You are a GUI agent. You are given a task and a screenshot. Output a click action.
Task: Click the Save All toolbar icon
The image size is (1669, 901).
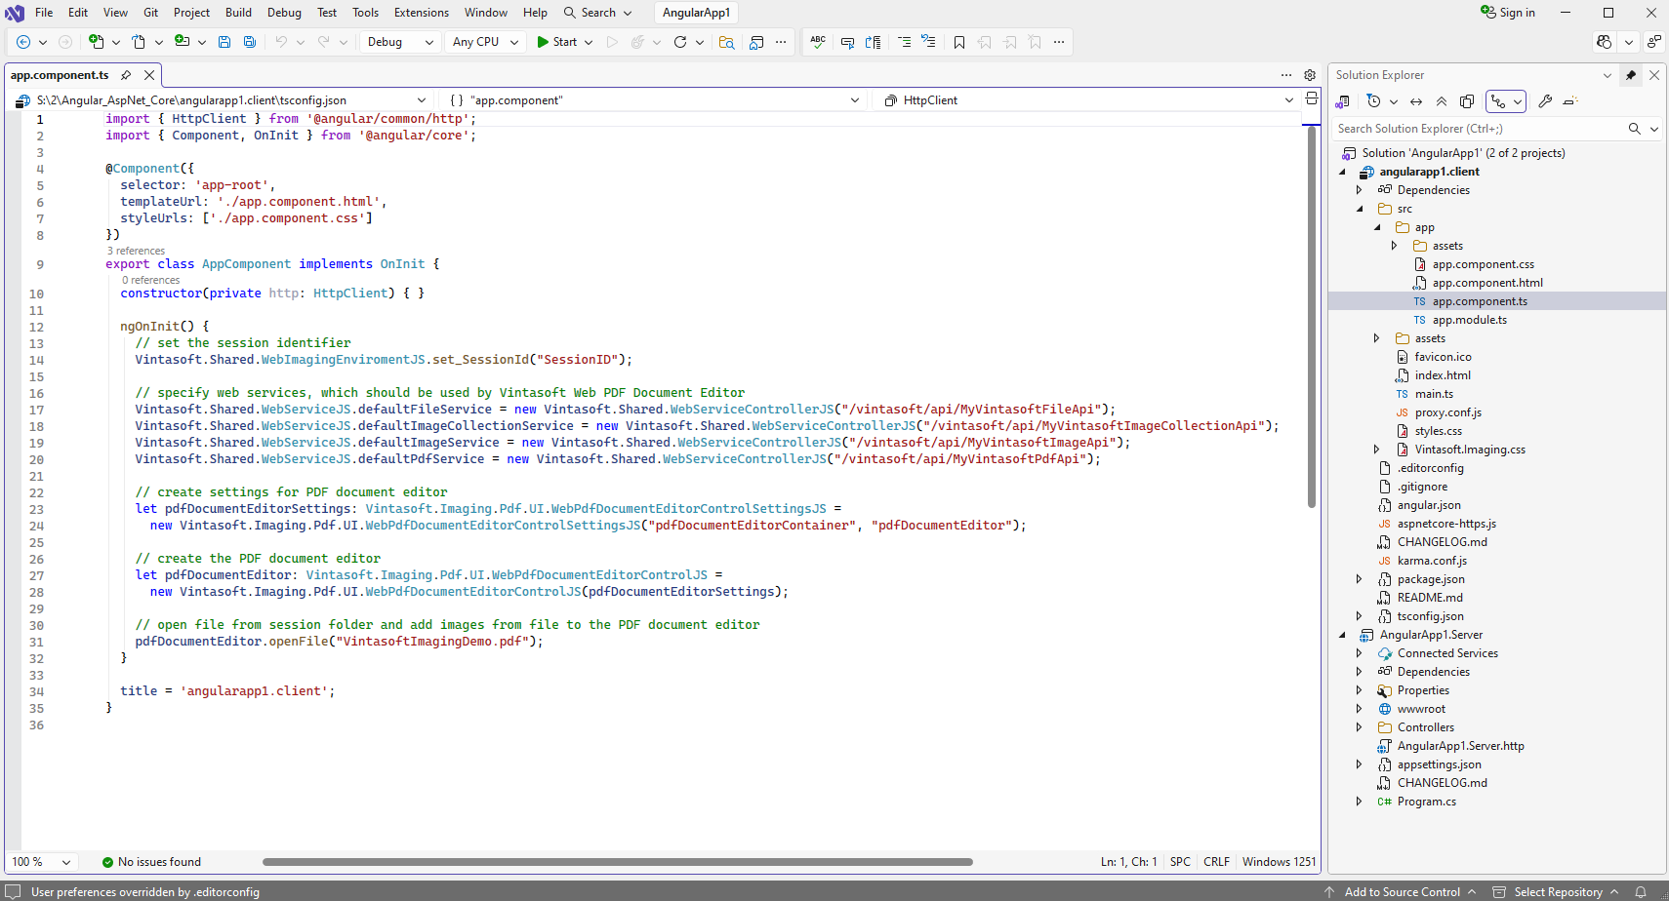click(x=250, y=42)
